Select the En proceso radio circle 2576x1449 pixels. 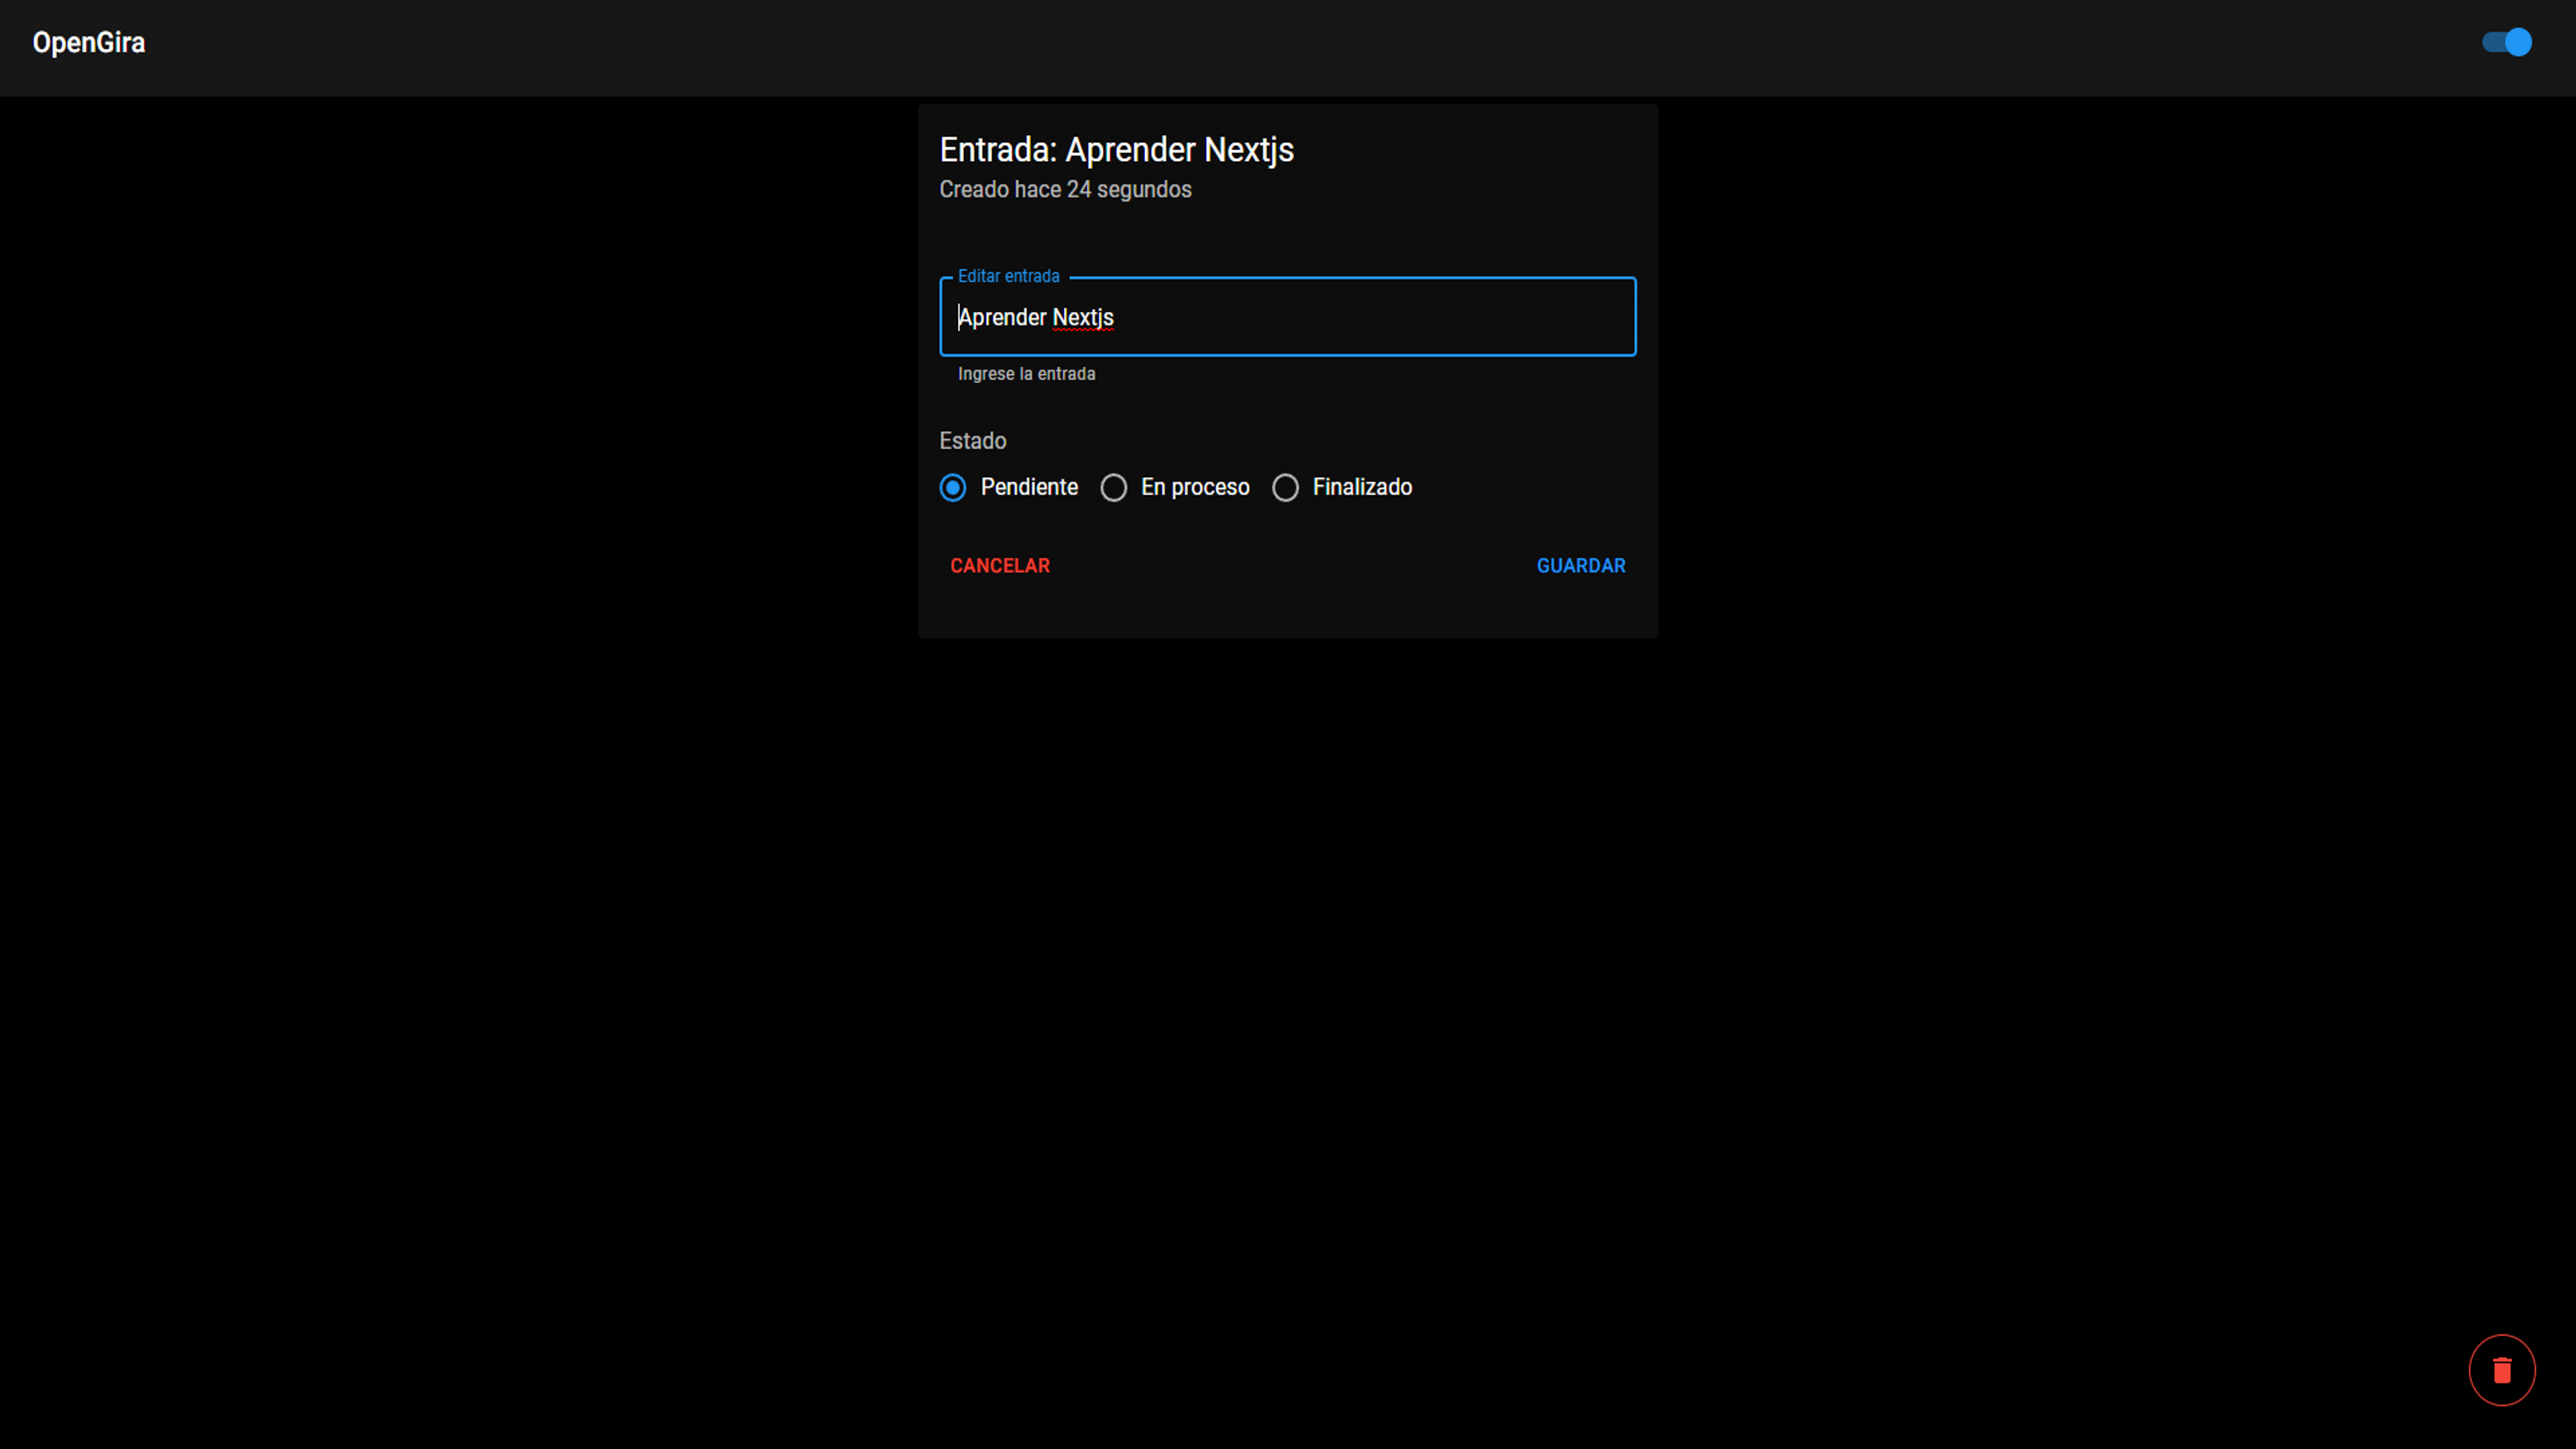point(1113,488)
